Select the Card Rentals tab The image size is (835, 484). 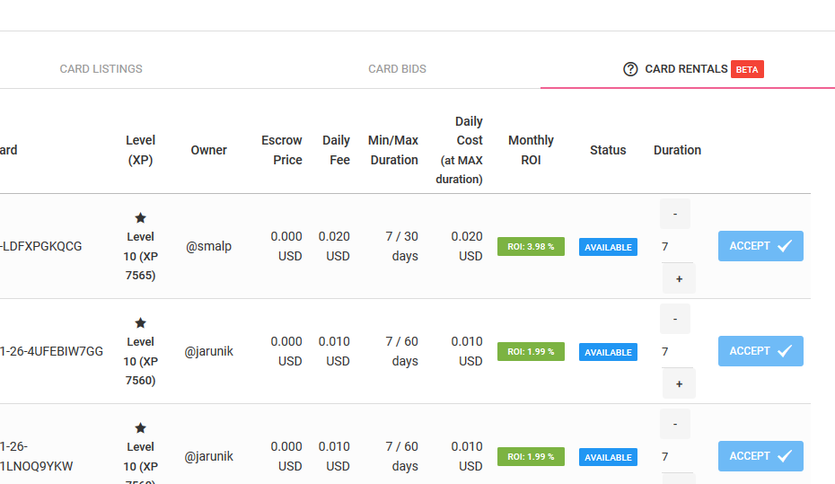click(x=687, y=69)
